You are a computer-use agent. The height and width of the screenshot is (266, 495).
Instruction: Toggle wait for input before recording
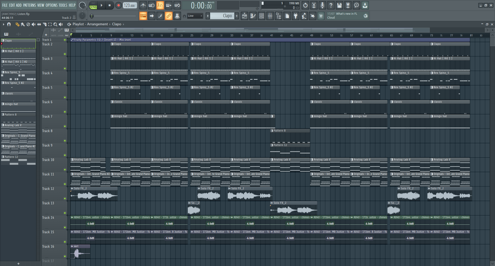coord(152,5)
